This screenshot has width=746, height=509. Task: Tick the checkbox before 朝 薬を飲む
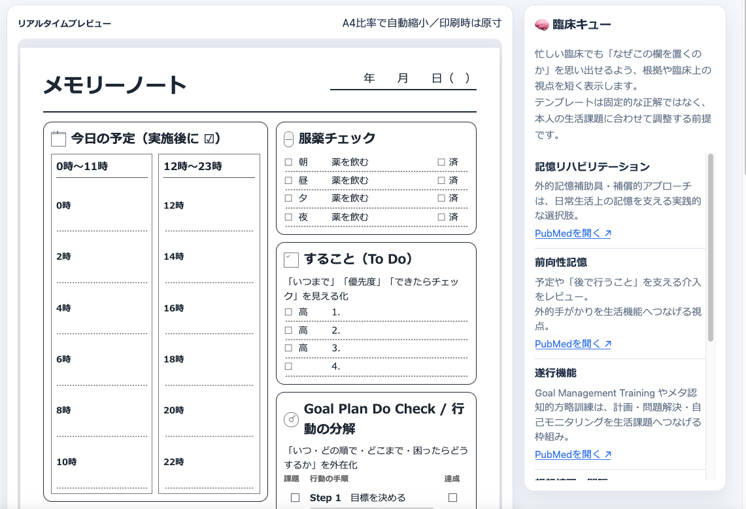click(x=288, y=162)
